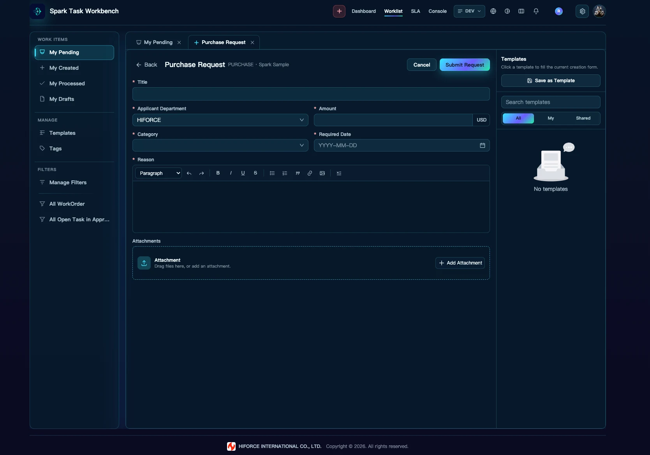The height and width of the screenshot is (455, 650).
Task: Open the language globe icon
Action: pos(493,11)
